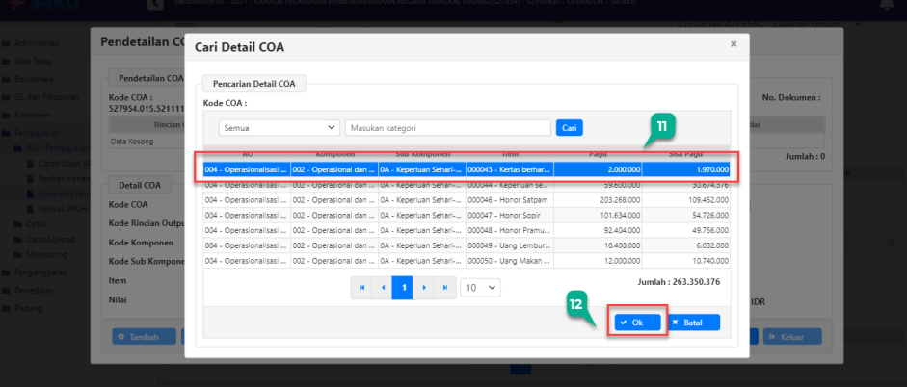
Task: Go to next page in pagination
Action: pos(424,288)
